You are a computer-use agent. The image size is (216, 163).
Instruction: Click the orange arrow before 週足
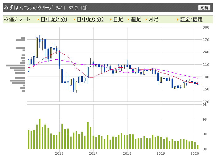coord(128,19)
